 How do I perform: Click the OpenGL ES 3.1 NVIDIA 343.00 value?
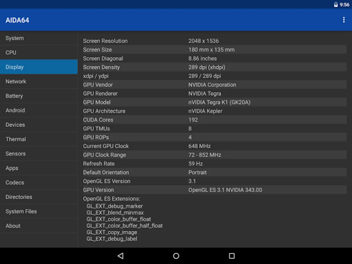coord(225,190)
